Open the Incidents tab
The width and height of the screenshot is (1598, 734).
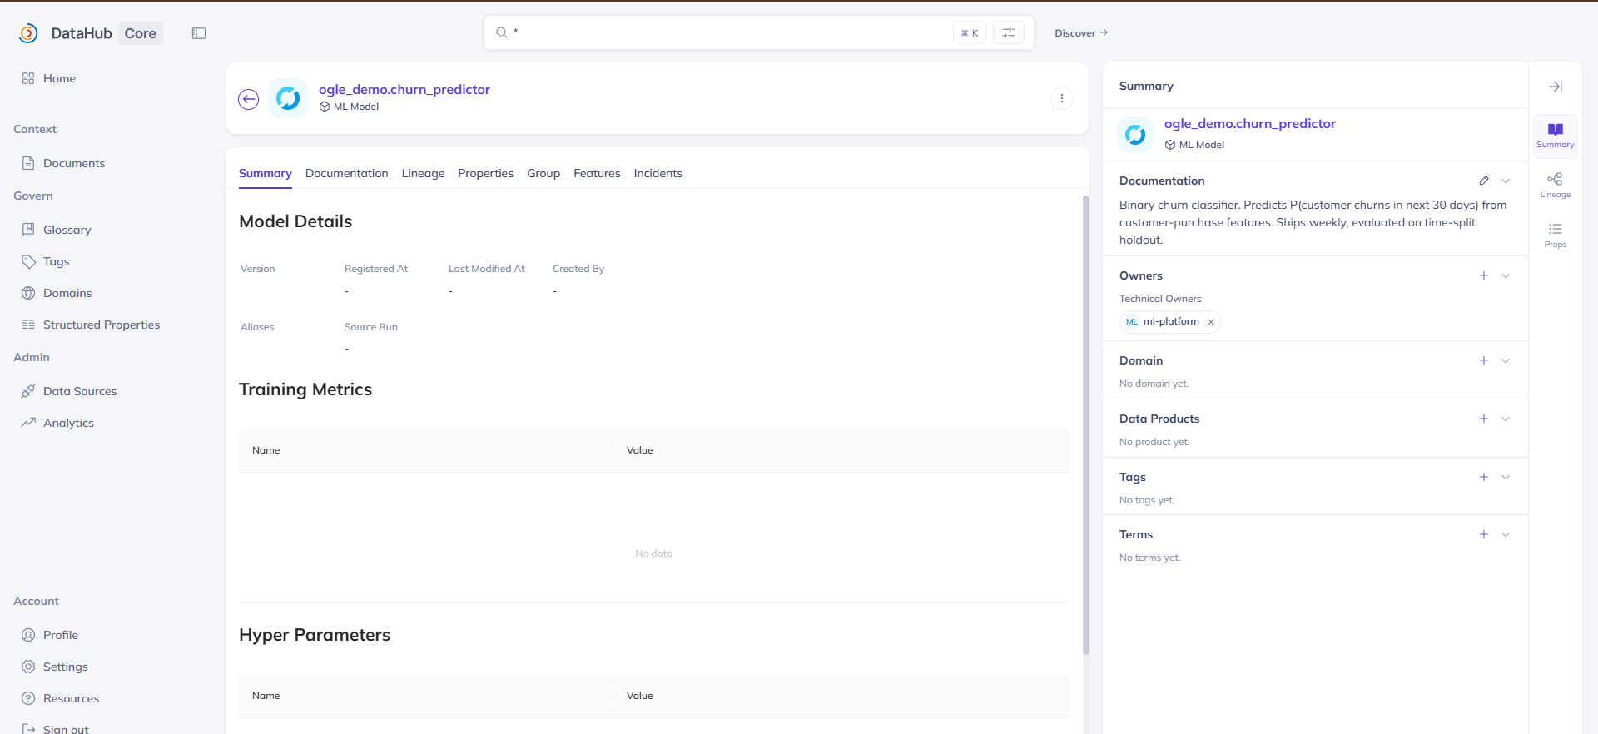click(x=658, y=173)
